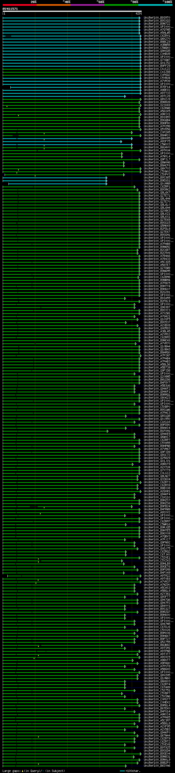
Task: Select hit label UniRef100_B9SXD3
Action: pyautogui.click(x=157, y=21)
